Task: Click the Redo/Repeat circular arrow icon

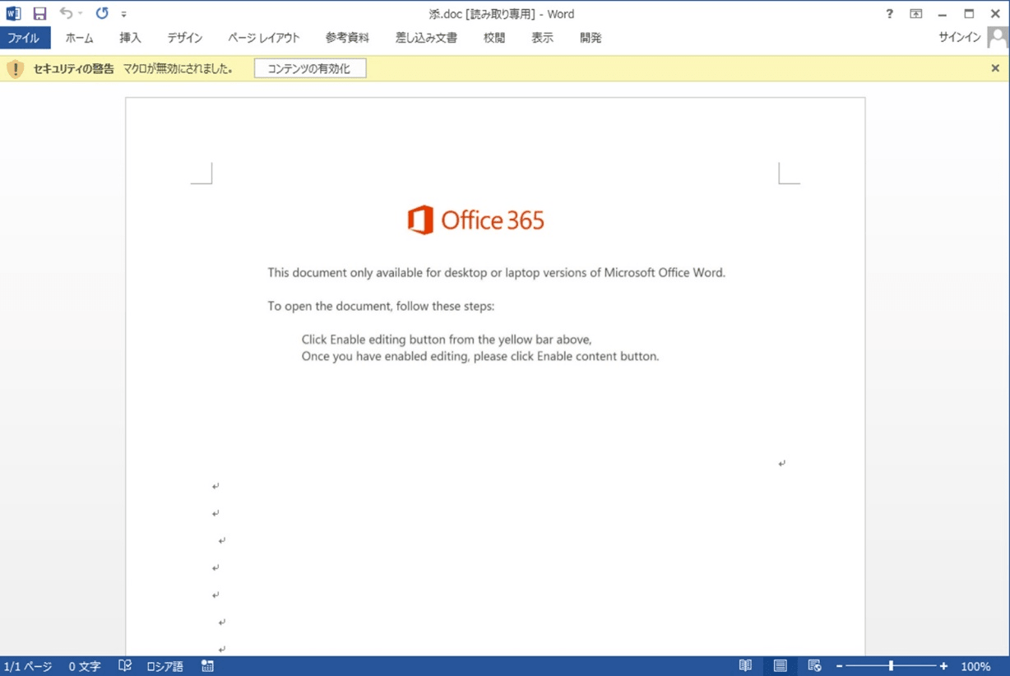Action: [102, 13]
